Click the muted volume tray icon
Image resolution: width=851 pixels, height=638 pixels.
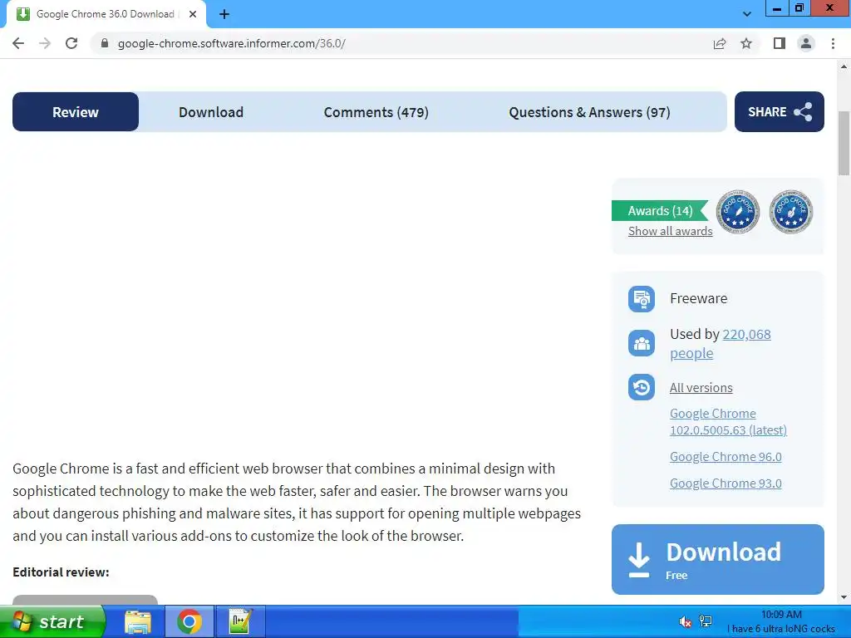[x=686, y=621]
